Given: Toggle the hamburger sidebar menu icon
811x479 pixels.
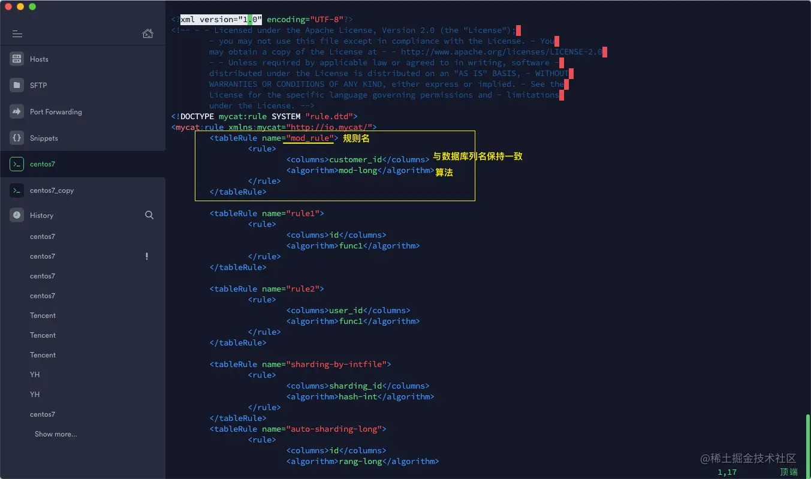Looking at the screenshot, I should 17,34.
